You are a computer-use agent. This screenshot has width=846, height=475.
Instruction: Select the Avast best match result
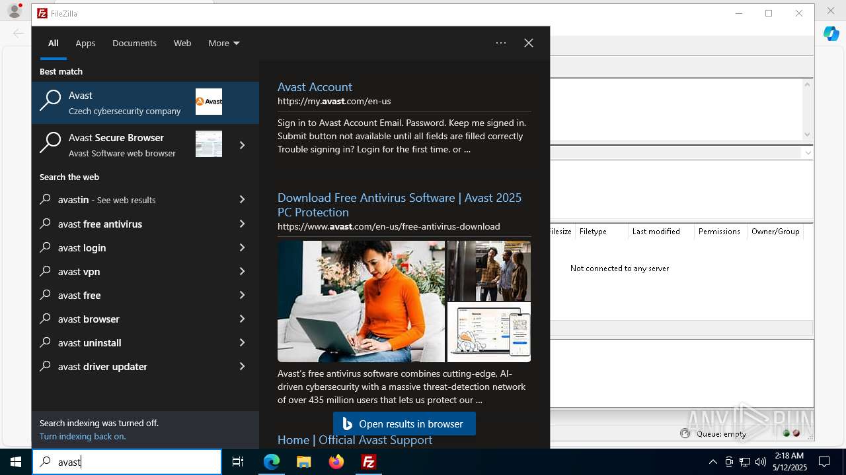145,103
